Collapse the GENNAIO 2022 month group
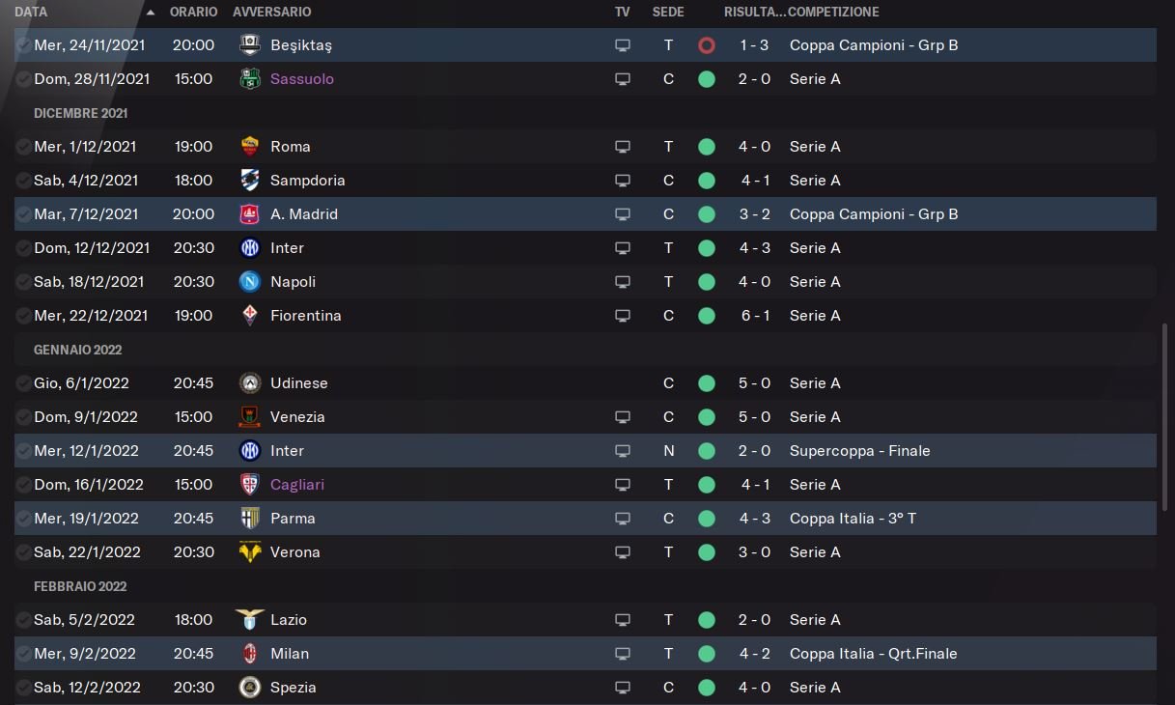The image size is (1175, 705). tap(79, 350)
